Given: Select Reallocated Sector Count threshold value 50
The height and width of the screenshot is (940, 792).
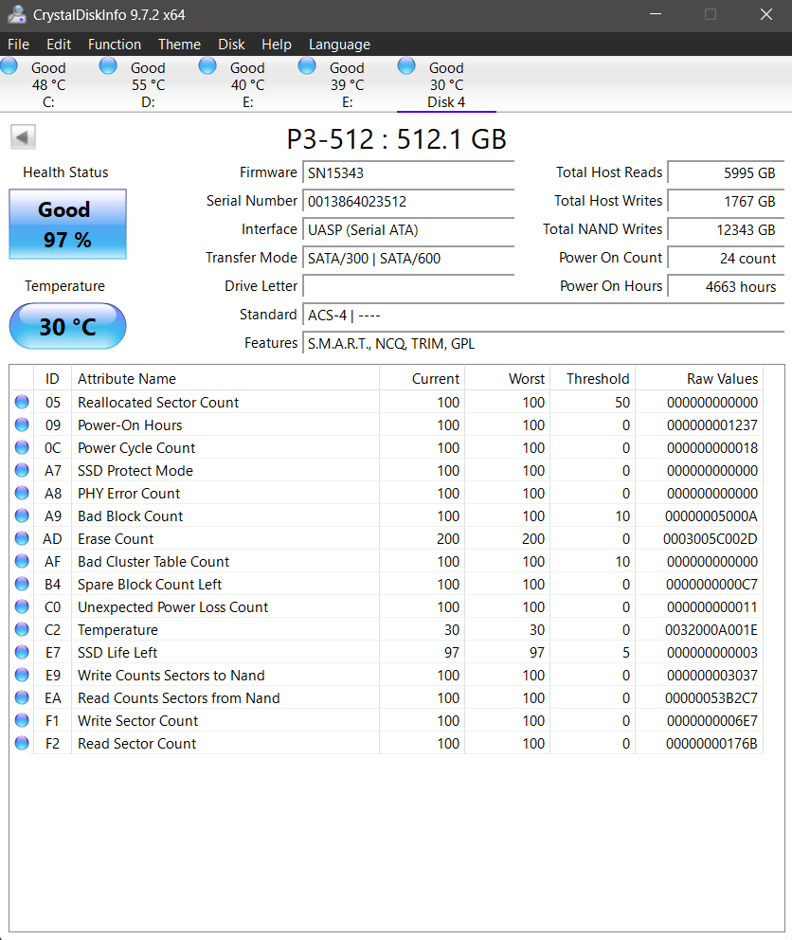Looking at the screenshot, I should point(622,403).
